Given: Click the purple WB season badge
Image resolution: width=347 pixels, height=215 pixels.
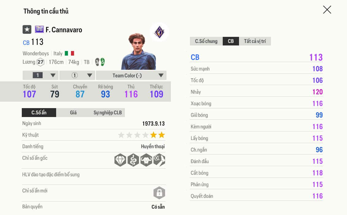Looking at the screenshot, I should point(39,29).
